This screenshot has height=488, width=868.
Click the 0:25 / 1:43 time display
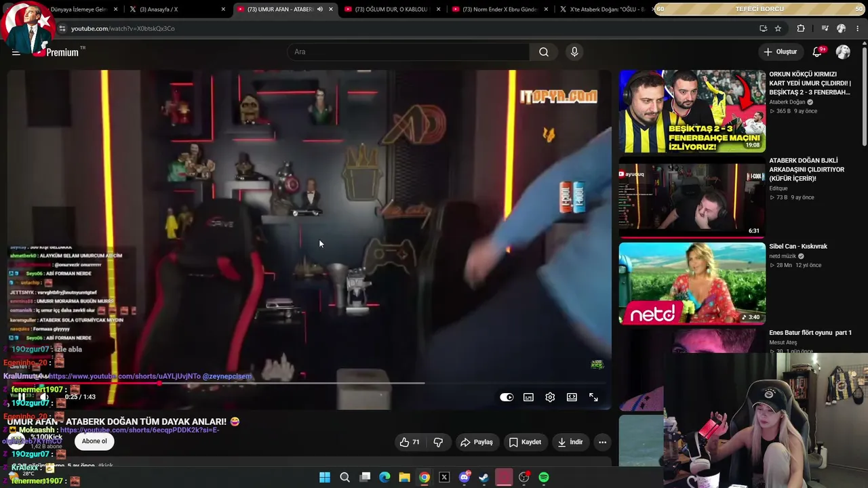tap(80, 397)
